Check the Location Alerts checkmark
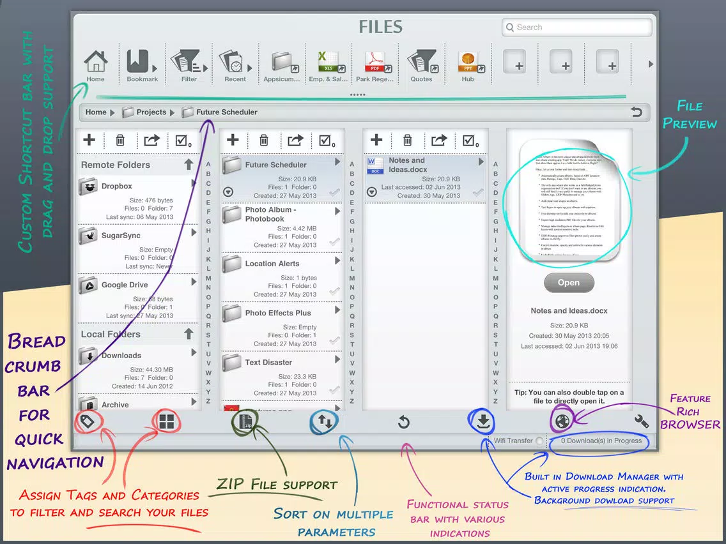 pyautogui.click(x=334, y=291)
